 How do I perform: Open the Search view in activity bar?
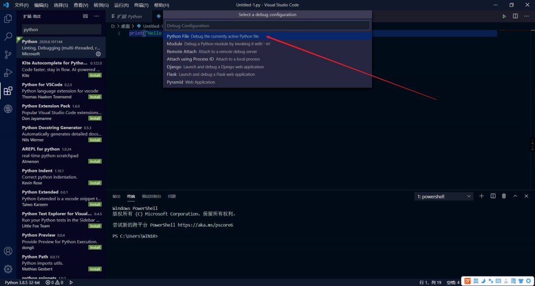click(x=8, y=36)
